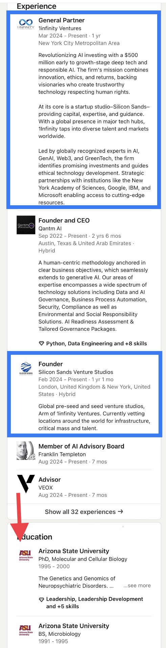Click the ASU logo beside BS Microbiology
Viewport: 166px width, 648px height.
(x=26, y=630)
